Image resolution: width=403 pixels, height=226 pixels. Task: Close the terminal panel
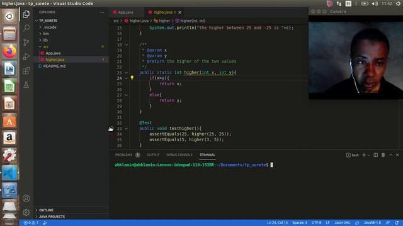coord(397,155)
